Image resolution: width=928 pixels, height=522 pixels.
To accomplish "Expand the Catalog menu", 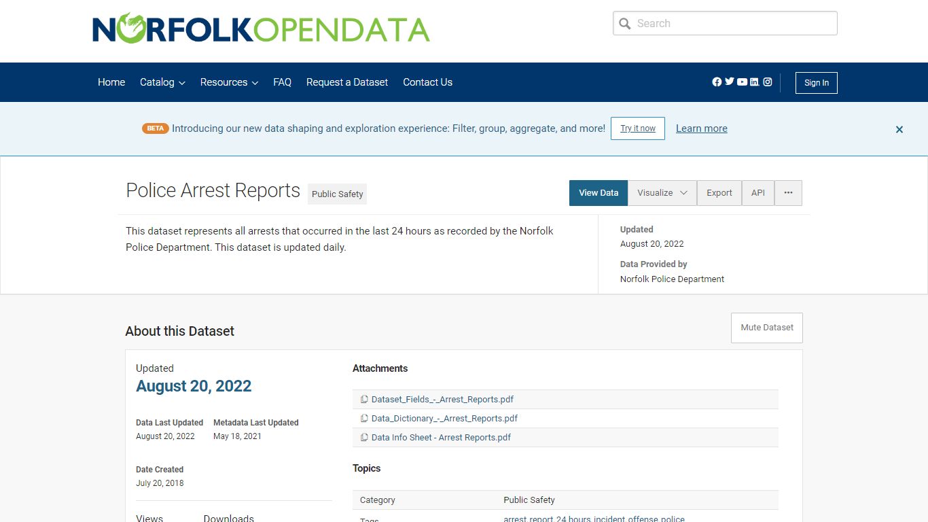I will [x=162, y=82].
